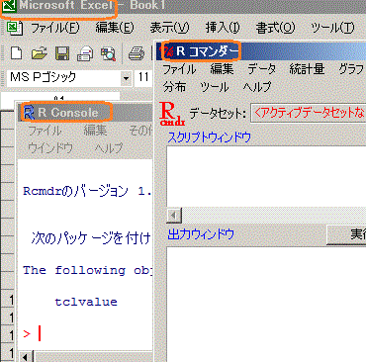This screenshot has height=362, width=366.
Task: Click the active dataset button アクティブデータセットなし
Action: coord(309,113)
